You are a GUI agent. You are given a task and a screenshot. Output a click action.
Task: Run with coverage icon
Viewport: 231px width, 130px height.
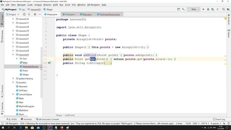point(213,9)
